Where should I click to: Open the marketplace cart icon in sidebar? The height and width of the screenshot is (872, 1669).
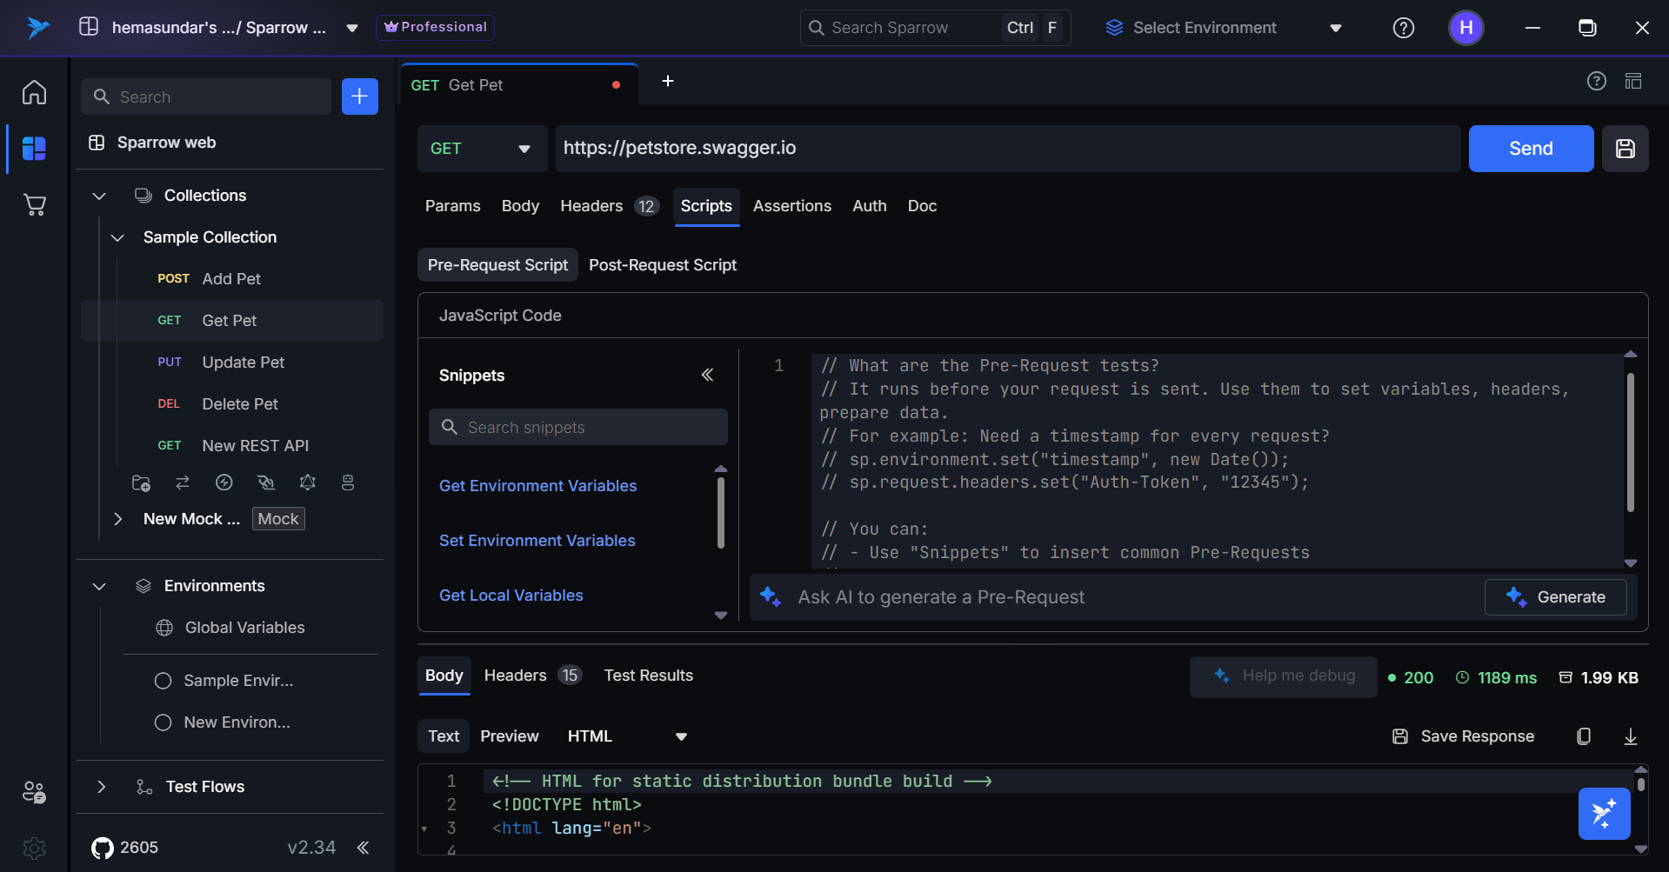click(x=34, y=205)
